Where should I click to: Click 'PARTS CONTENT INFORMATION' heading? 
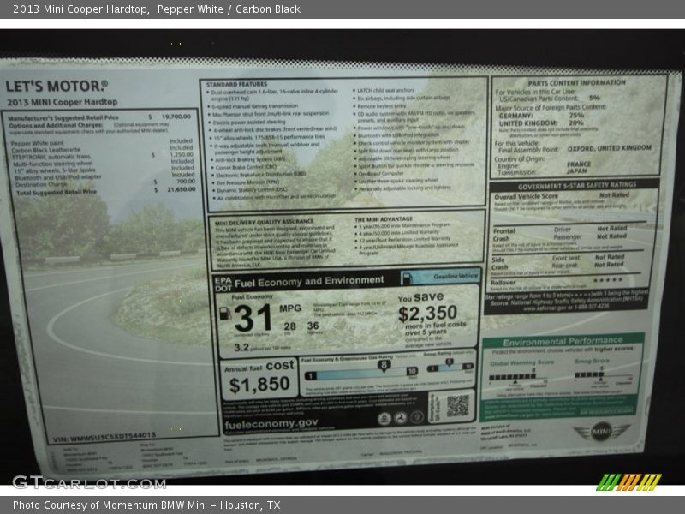coord(576,83)
